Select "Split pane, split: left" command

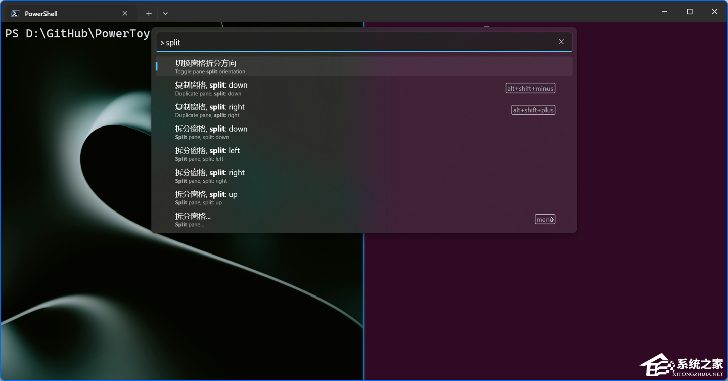(364, 153)
